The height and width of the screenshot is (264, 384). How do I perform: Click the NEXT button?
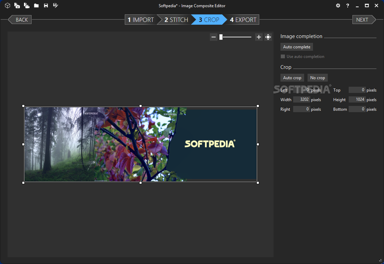pos(364,20)
